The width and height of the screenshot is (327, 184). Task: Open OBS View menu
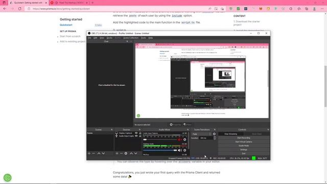(x=102, y=38)
